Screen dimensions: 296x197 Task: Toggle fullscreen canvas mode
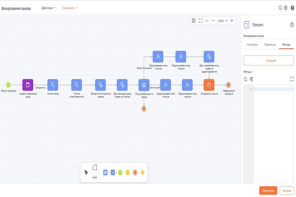pyautogui.click(x=200, y=21)
